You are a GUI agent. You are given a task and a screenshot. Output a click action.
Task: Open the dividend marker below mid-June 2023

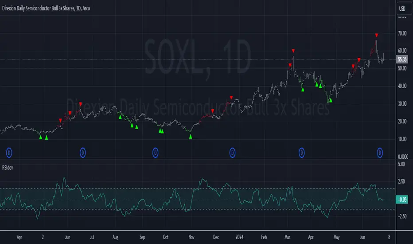click(83, 153)
